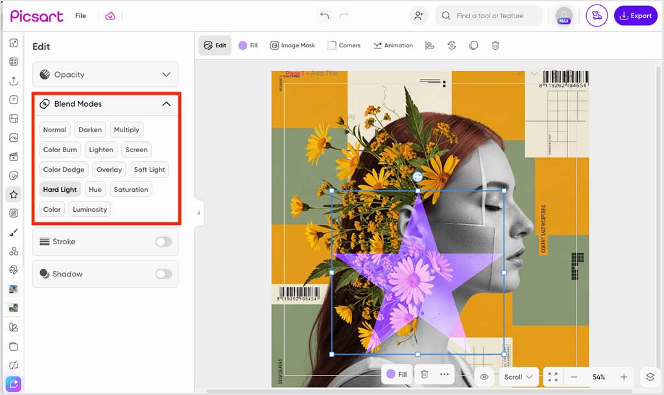Open the Photos panel from the sidebar
The image size is (664, 395).
click(x=14, y=137)
